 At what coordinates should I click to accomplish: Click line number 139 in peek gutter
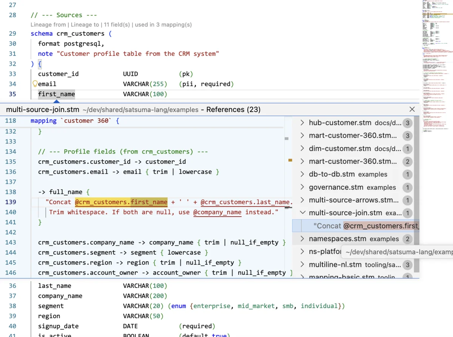pos(11,202)
